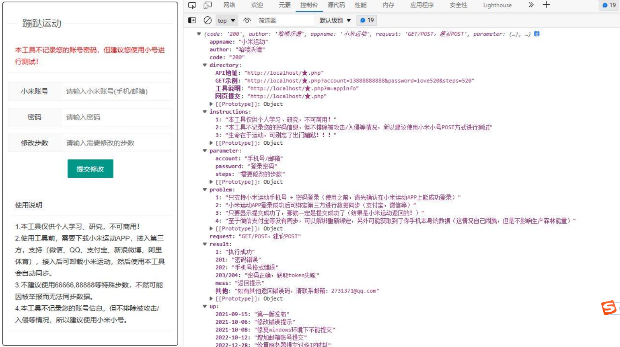Click the 蹦跶运动 page title
Viewport: 620px width, 347px height.
click(x=42, y=23)
